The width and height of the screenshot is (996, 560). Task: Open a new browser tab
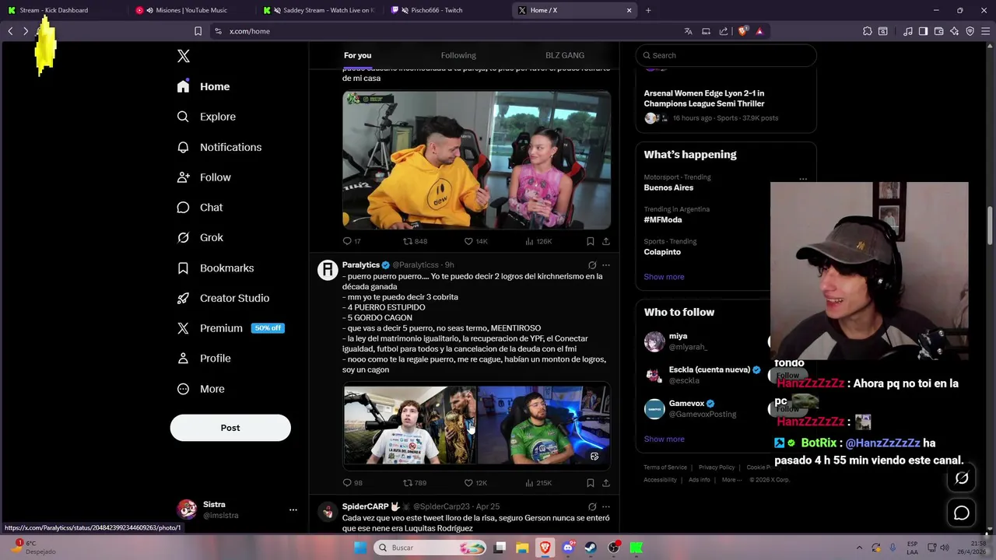(x=648, y=10)
